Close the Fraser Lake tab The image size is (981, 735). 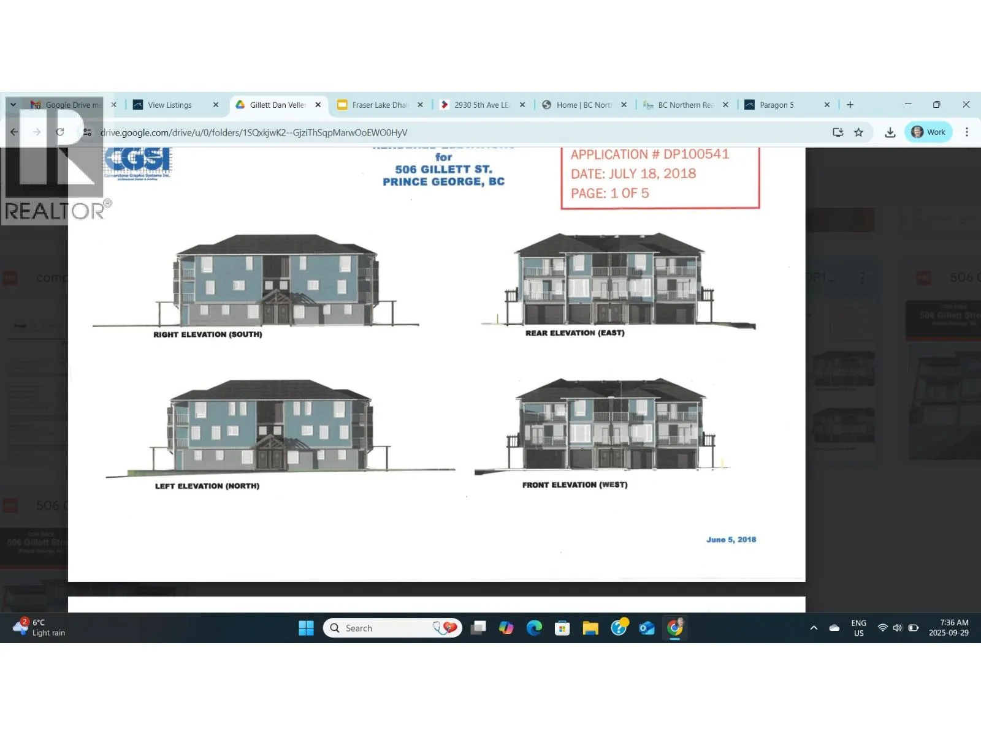(x=420, y=105)
